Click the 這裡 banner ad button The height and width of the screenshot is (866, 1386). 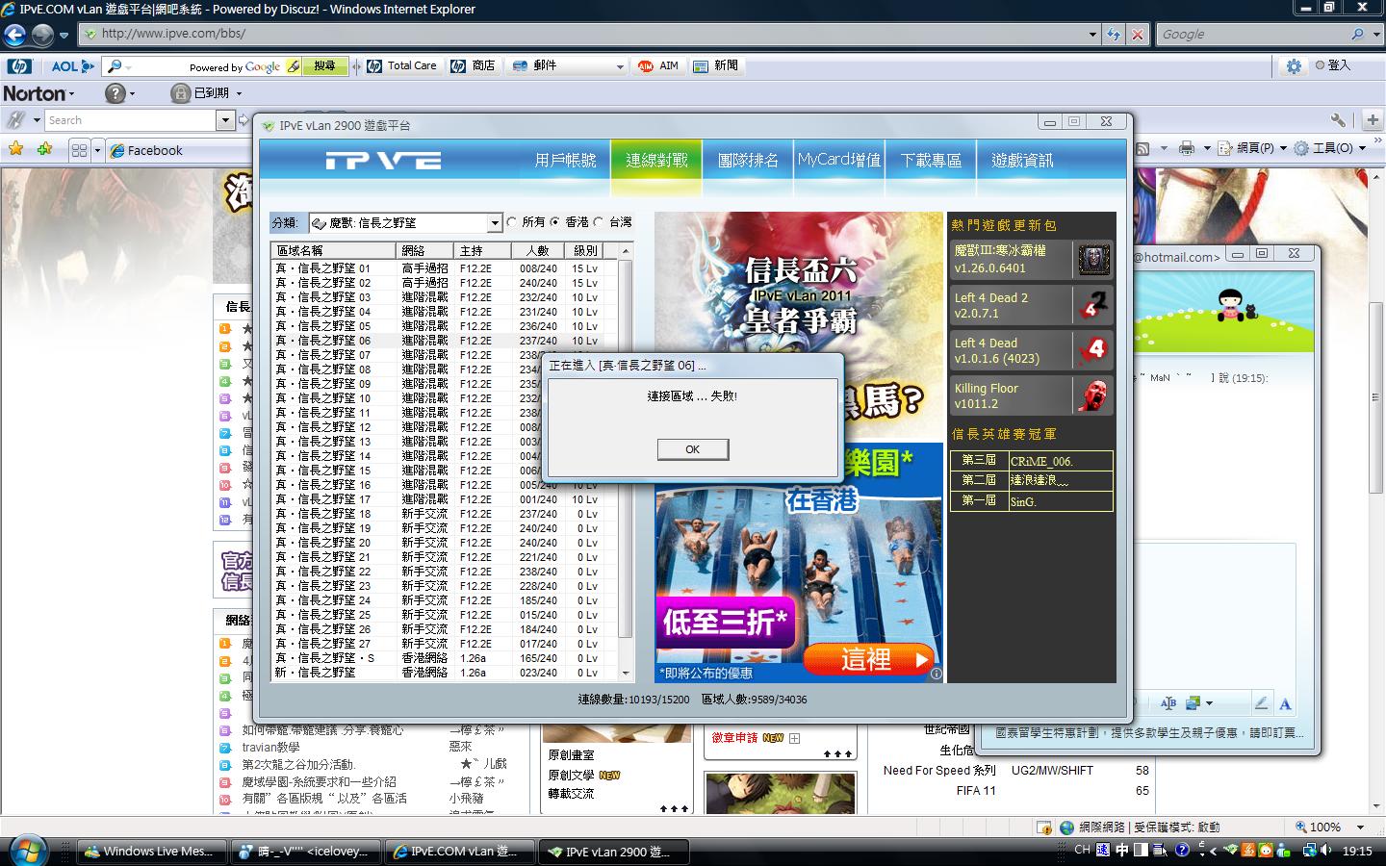click(x=868, y=660)
